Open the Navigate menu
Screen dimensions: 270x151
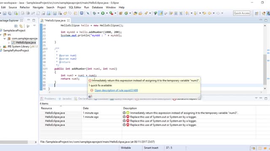tap(38, 8)
